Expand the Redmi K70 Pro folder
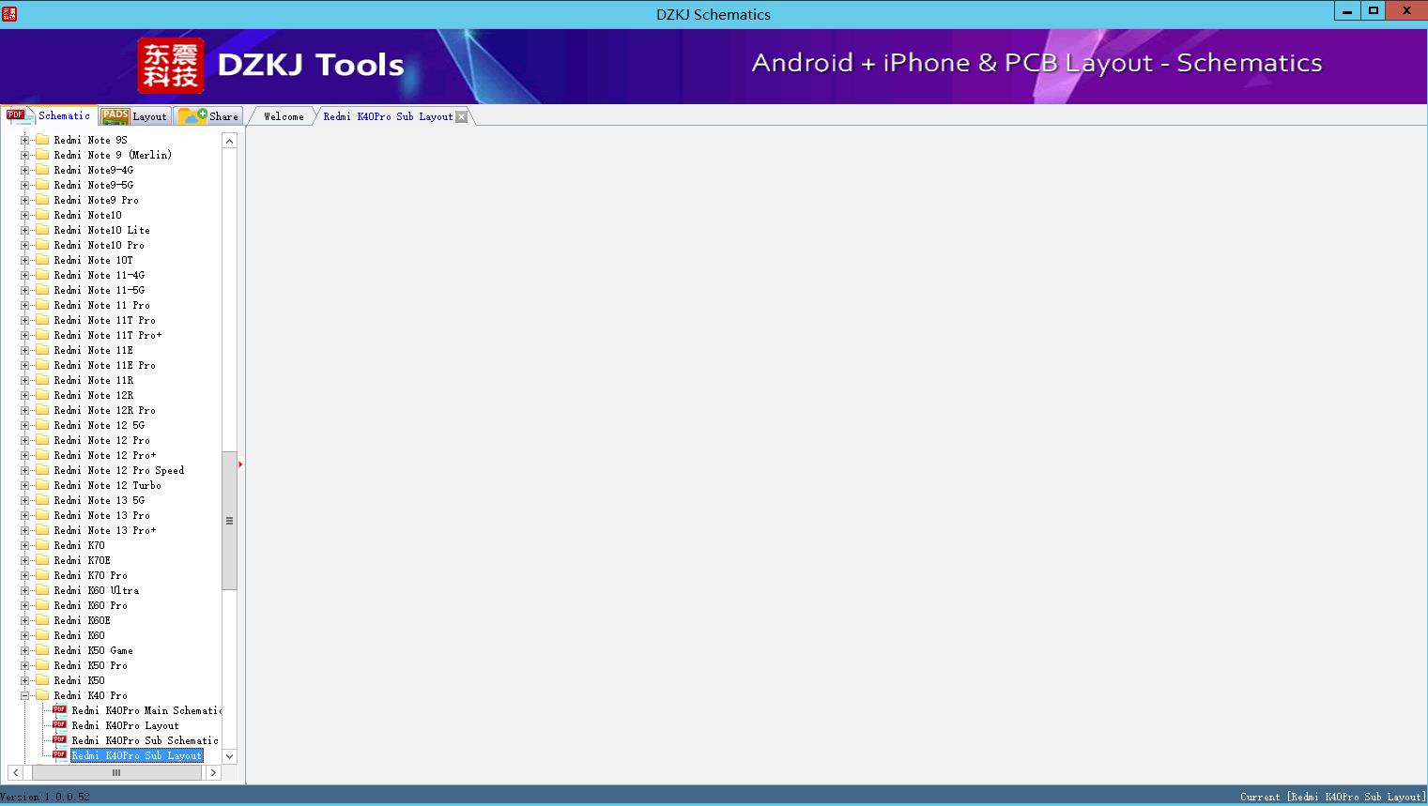The width and height of the screenshot is (1428, 806). pyautogui.click(x=25, y=575)
